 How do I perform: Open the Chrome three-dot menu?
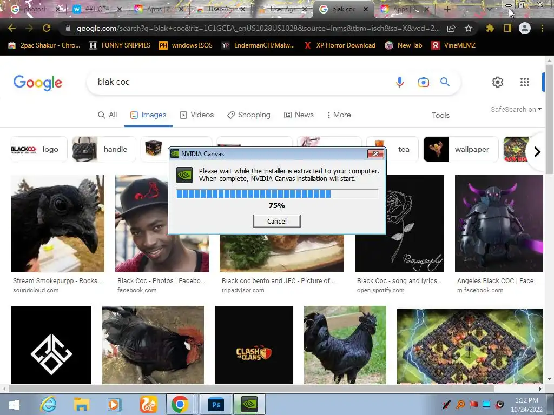coord(542,28)
